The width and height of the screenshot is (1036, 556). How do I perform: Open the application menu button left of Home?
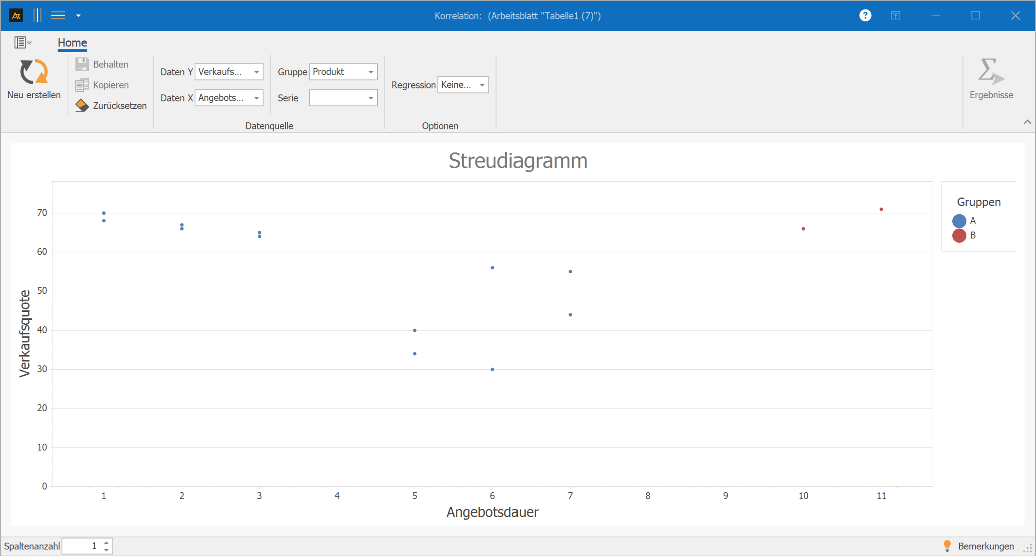pyautogui.click(x=22, y=42)
